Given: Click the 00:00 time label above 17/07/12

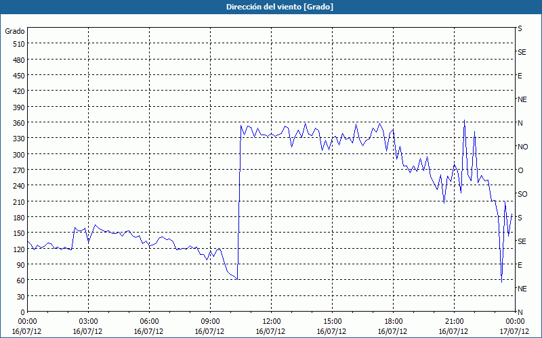Looking at the screenshot, I should point(515,322).
